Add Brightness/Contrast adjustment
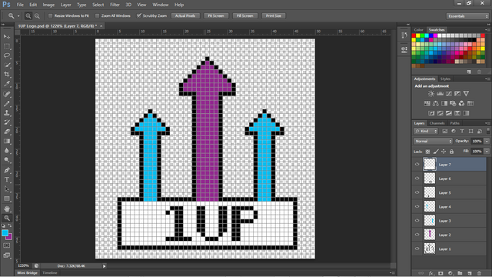The width and height of the screenshot is (492, 277). click(431, 94)
